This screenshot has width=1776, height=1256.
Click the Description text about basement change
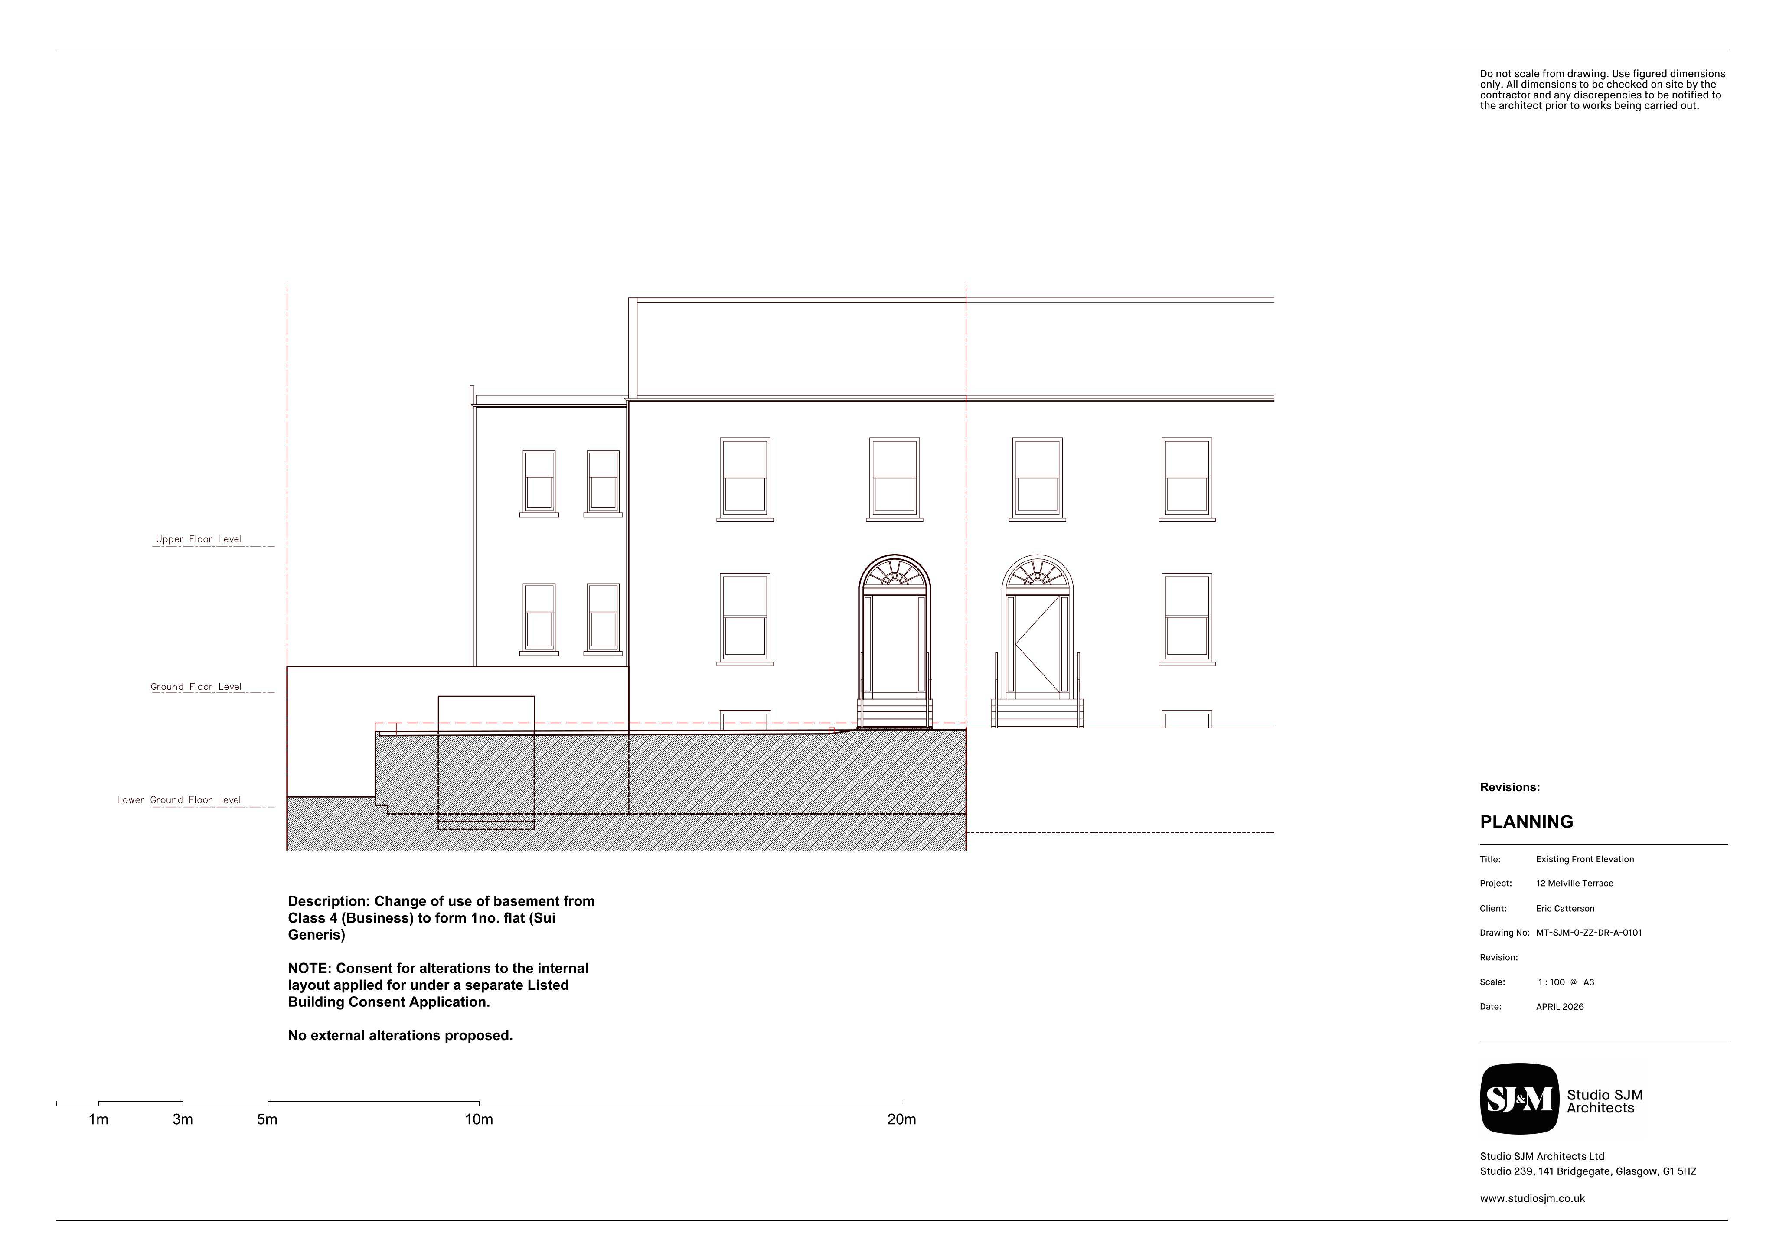[x=441, y=918]
